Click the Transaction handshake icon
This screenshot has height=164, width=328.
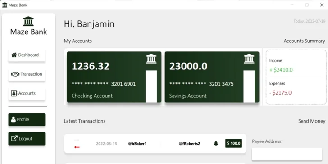(x=15, y=74)
